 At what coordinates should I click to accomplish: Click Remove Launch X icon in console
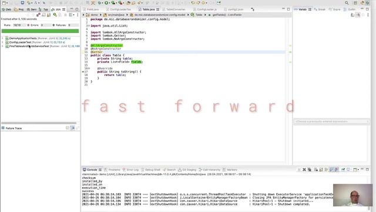click(304, 170)
